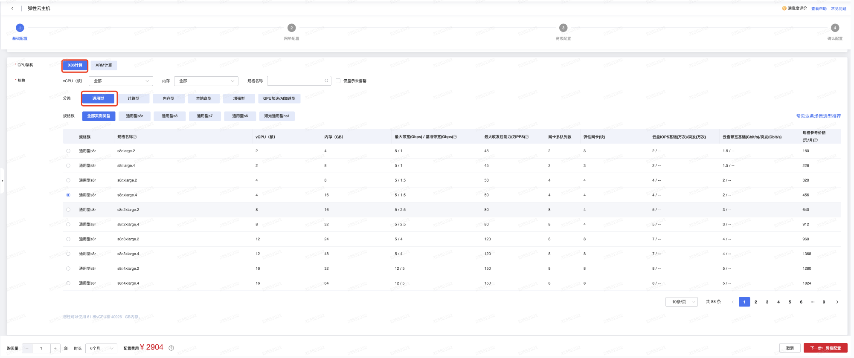Click the 满意度评价 smiley icon
The width and height of the screenshot is (854, 358).
[784, 8]
